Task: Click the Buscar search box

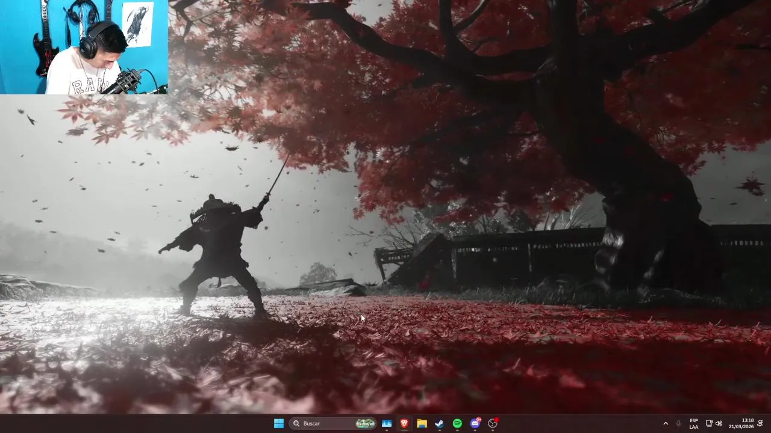Action: pyautogui.click(x=332, y=423)
